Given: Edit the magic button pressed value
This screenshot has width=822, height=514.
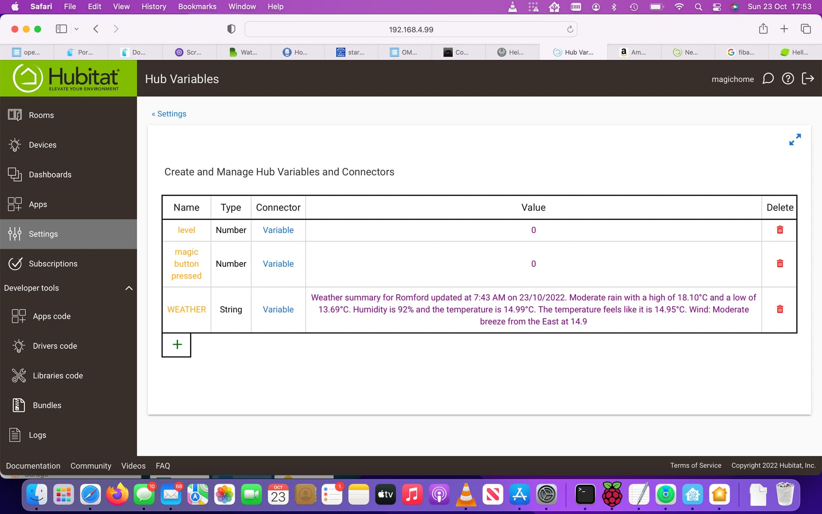Looking at the screenshot, I should [533, 264].
